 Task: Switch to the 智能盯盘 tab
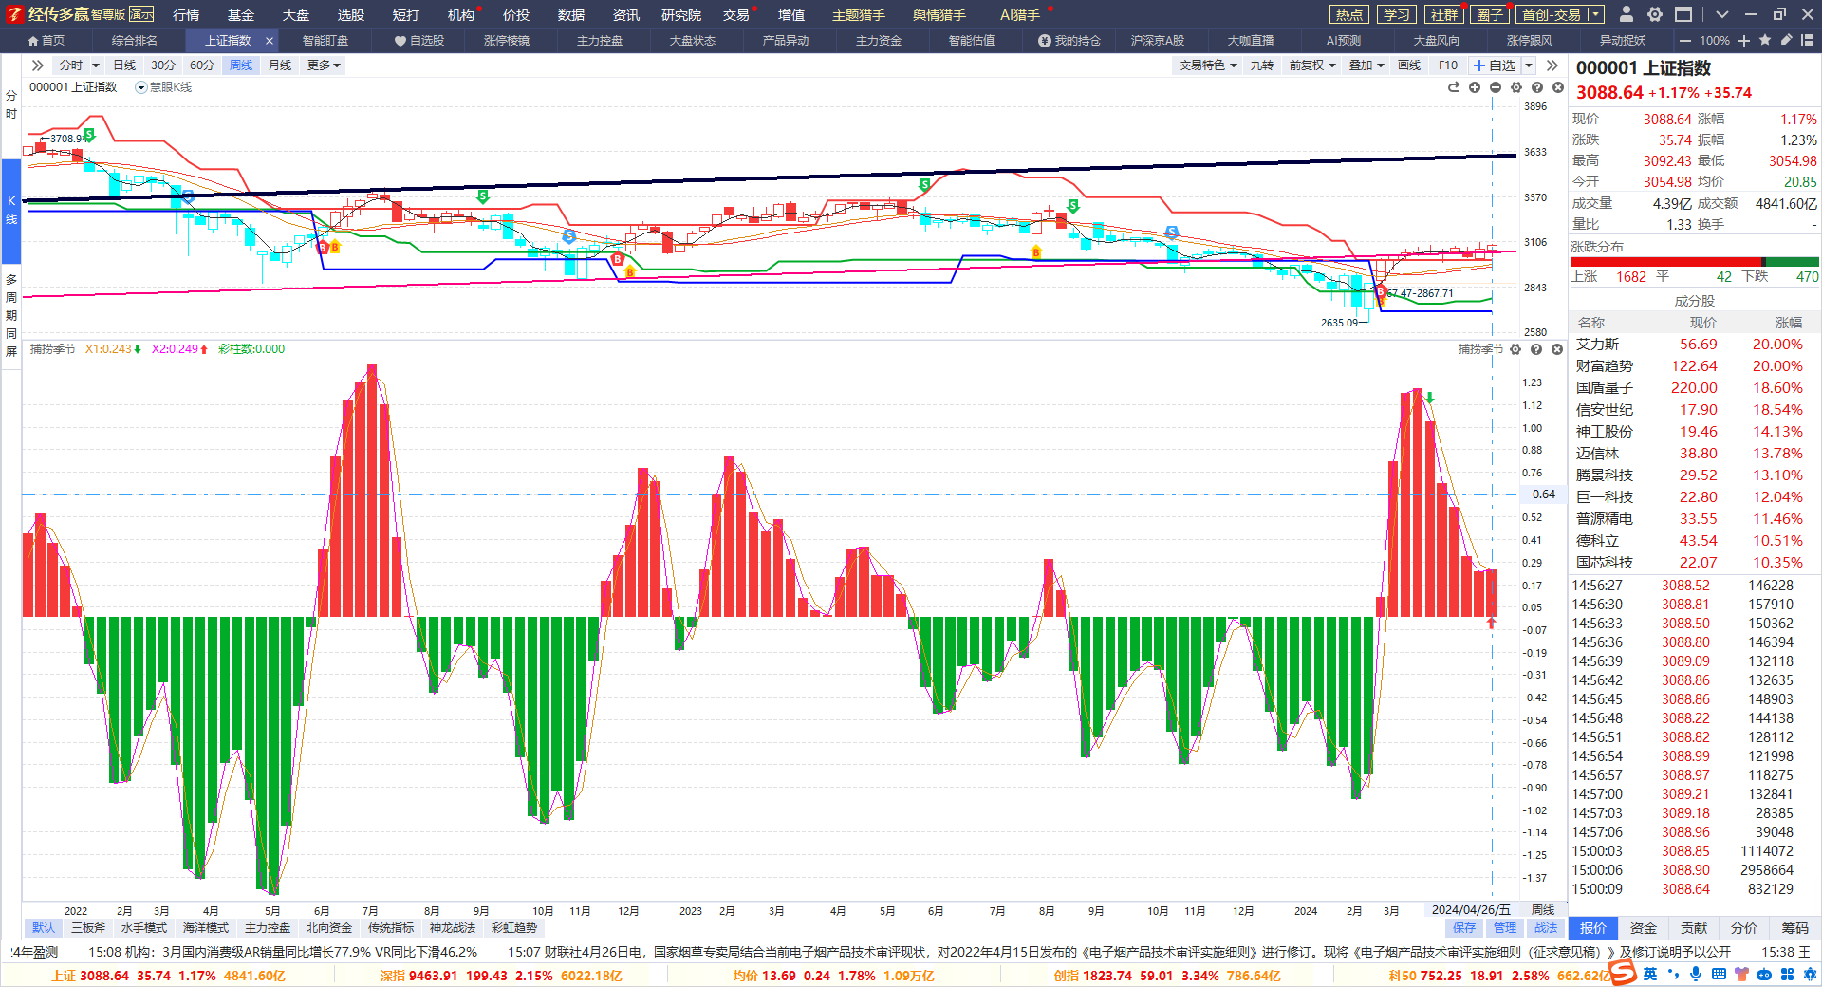click(325, 41)
